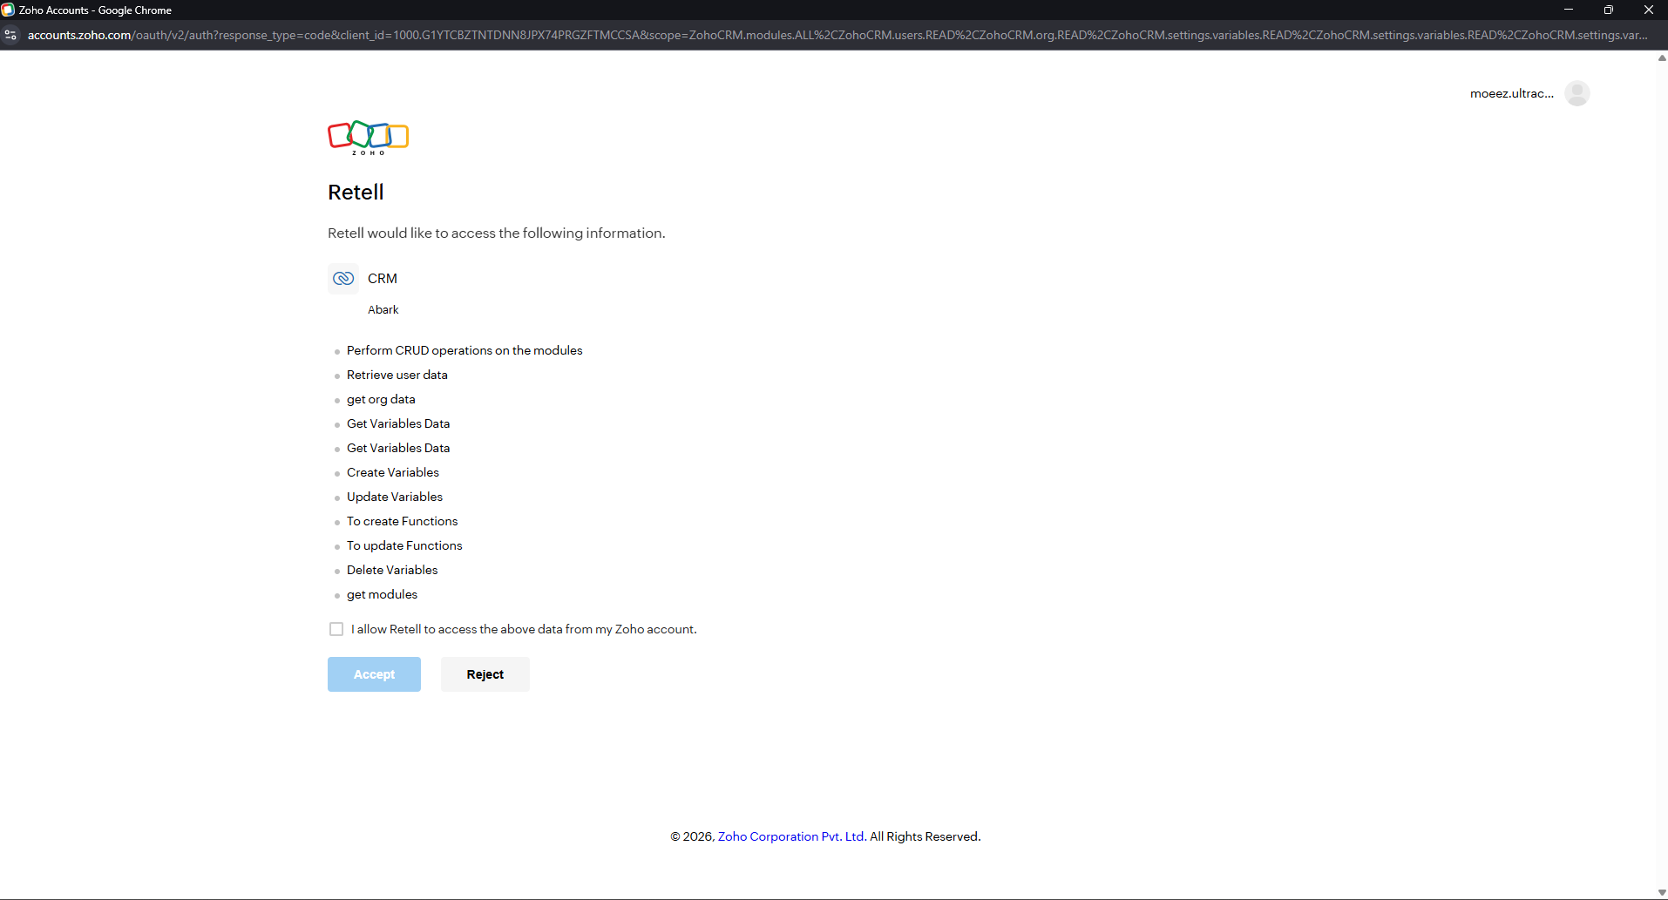Click 'Create Variables' permission
Viewport: 1668px width, 900px height.
(393, 472)
